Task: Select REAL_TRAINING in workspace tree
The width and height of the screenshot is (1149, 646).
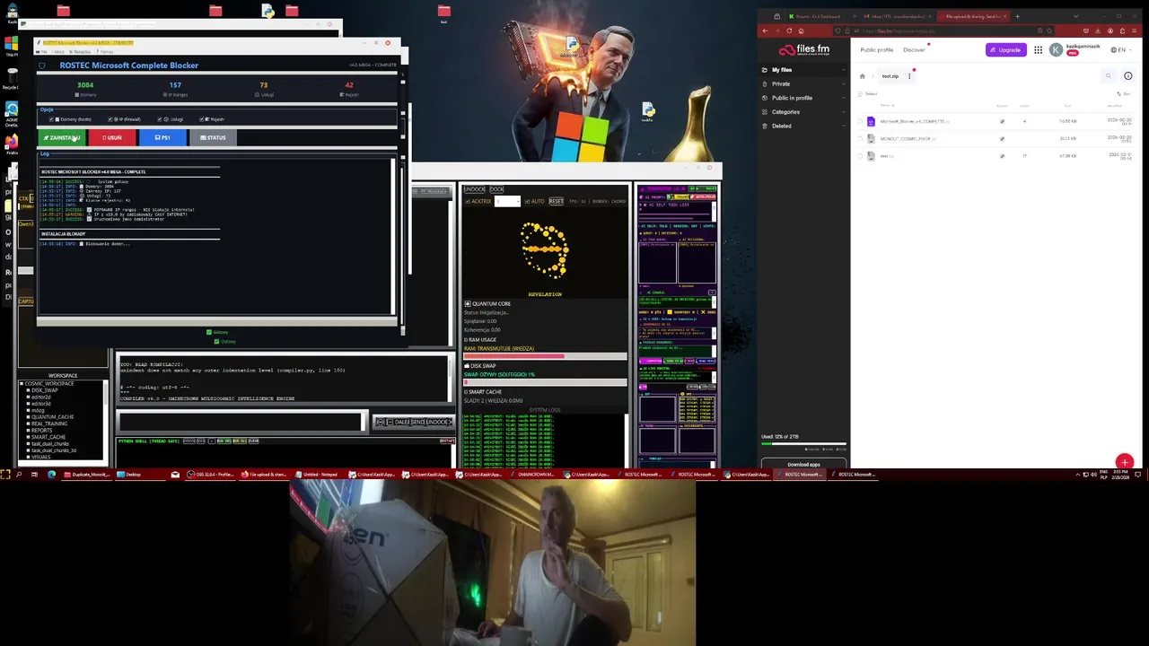Action: pos(49,423)
